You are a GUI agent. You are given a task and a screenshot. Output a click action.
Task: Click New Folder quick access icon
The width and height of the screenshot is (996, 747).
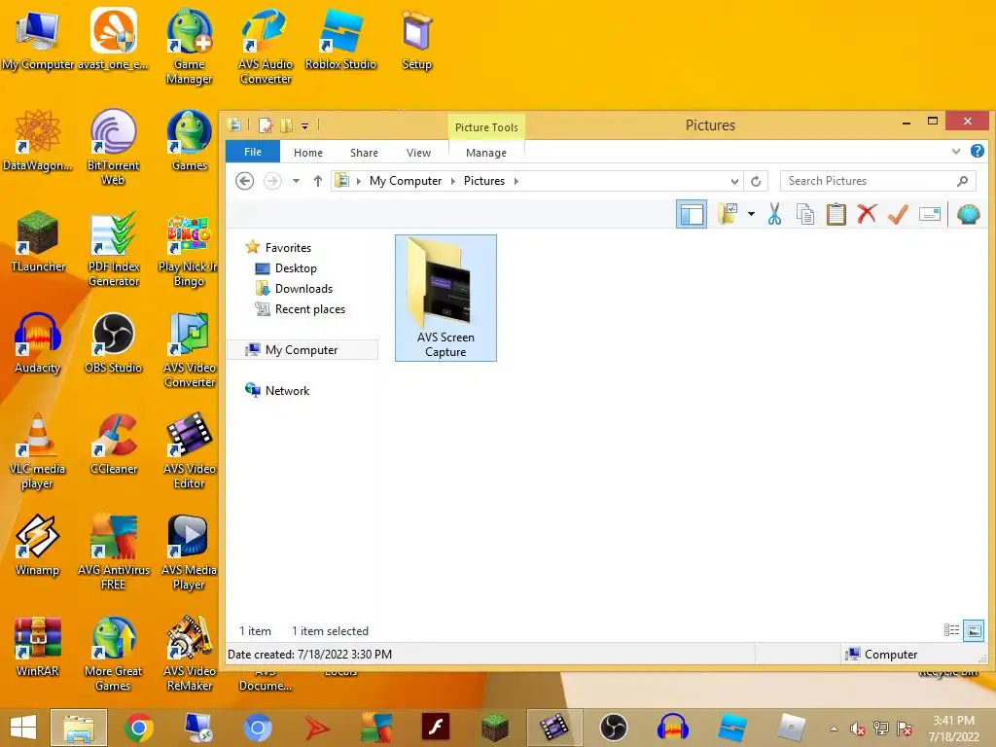[287, 125]
